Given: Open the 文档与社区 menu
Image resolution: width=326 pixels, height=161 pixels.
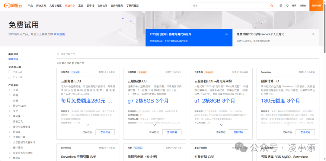Looking at the screenshot, I should pos(56,6).
